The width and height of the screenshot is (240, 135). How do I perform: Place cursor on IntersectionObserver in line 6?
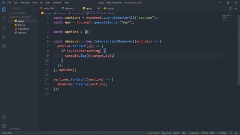coord(113,42)
